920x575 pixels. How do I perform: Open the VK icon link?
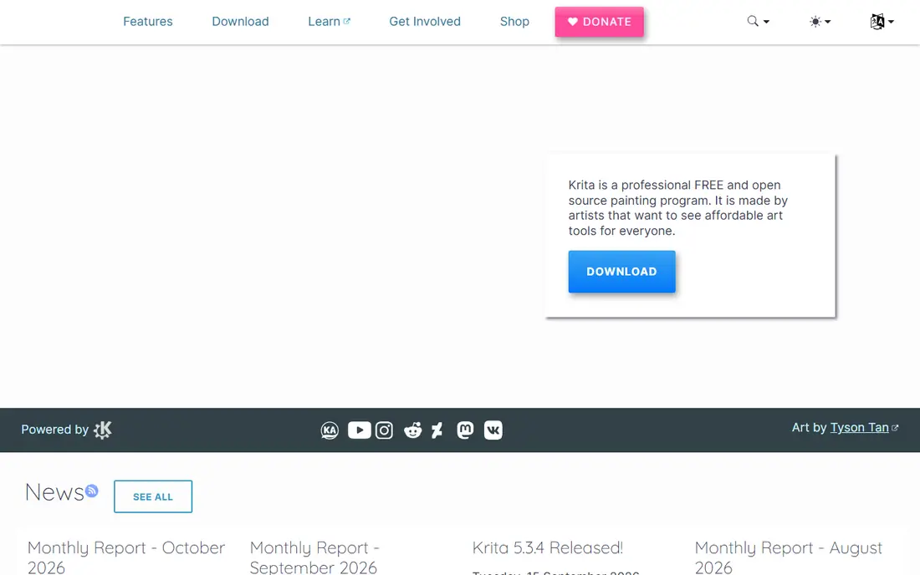point(493,430)
